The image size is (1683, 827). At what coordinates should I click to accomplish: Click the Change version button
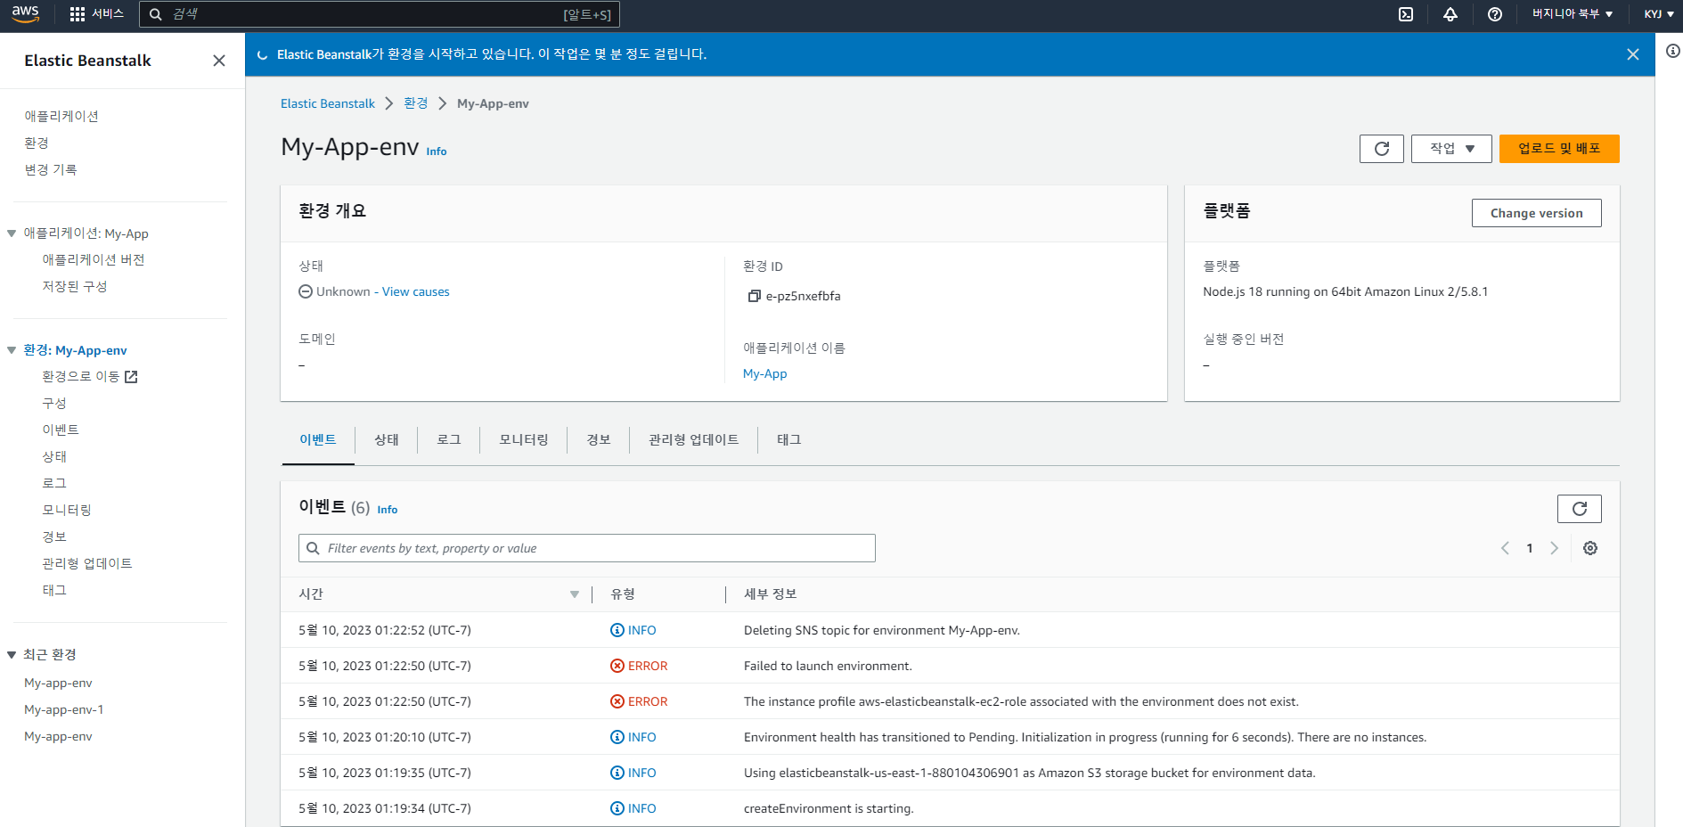[x=1536, y=213]
